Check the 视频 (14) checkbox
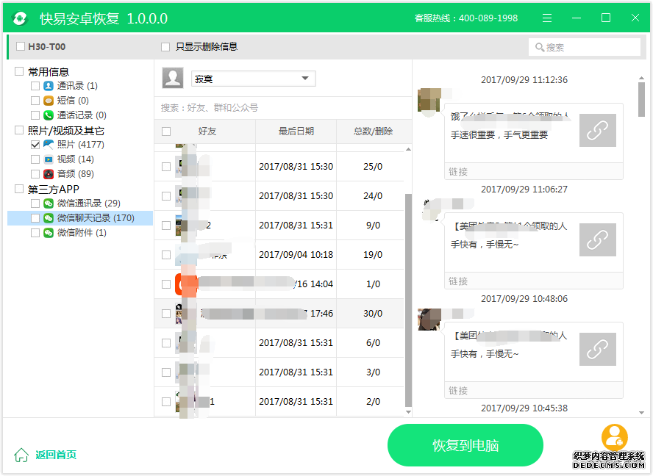653x476 pixels. [35, 159]
